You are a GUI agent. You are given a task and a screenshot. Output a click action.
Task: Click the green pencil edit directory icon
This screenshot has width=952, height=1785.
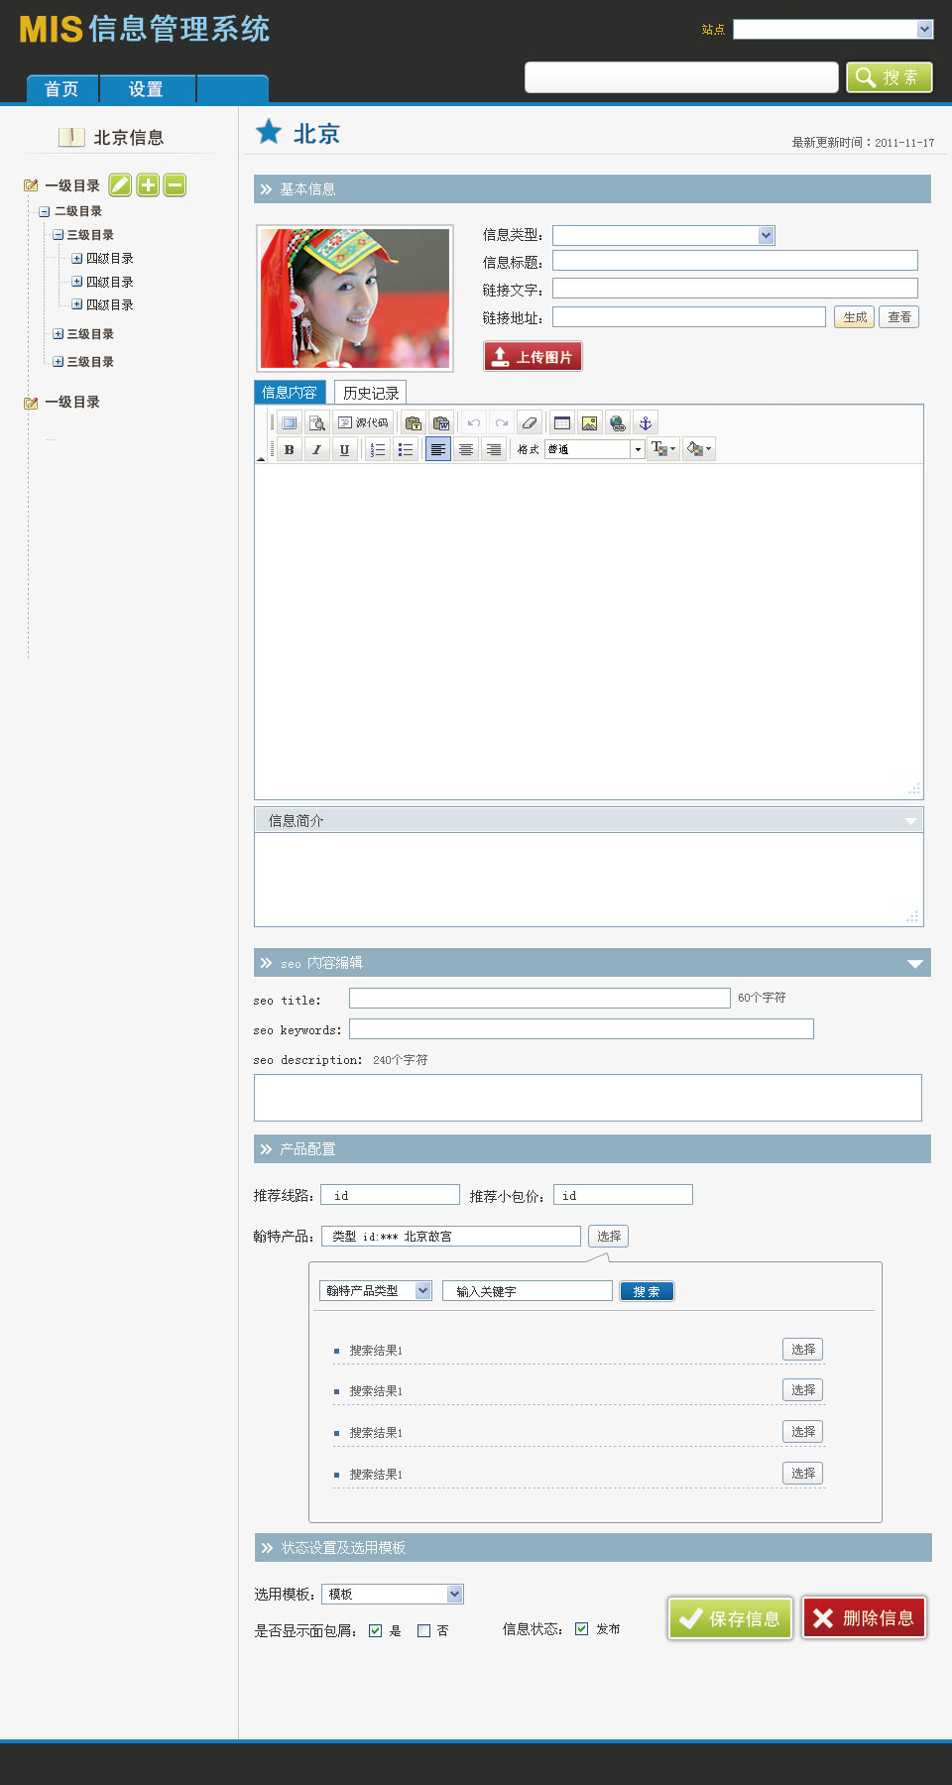tap(120, 184)
